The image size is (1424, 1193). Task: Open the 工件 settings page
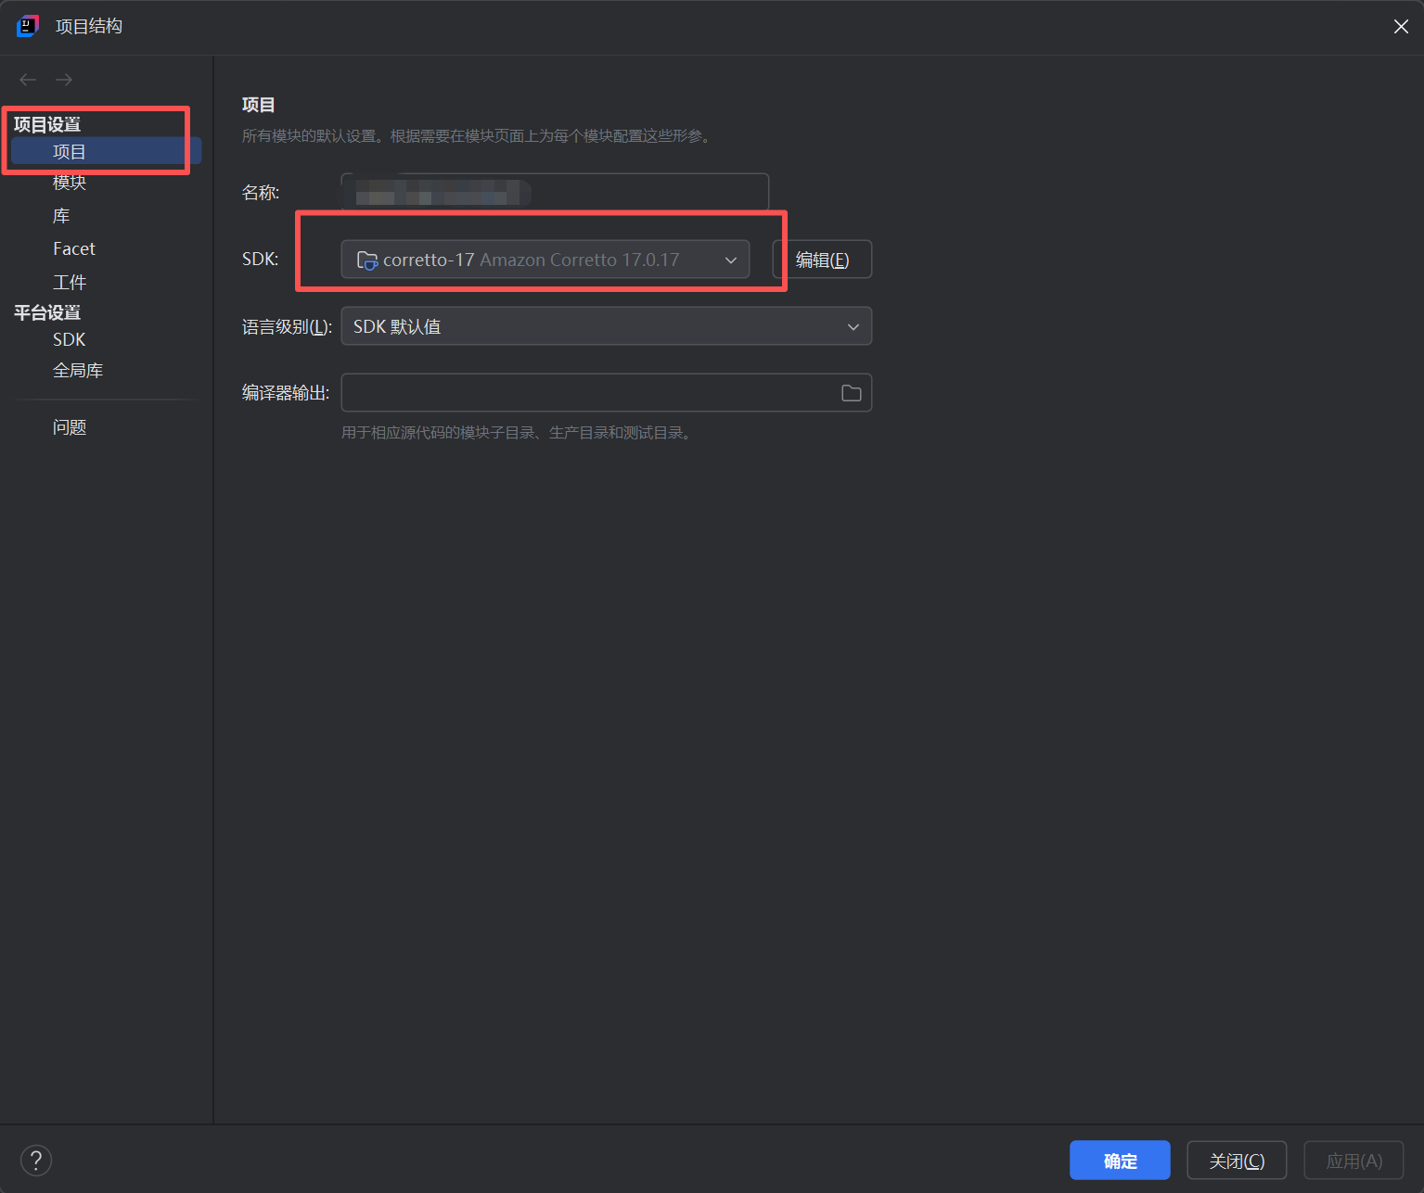[70, 282]
